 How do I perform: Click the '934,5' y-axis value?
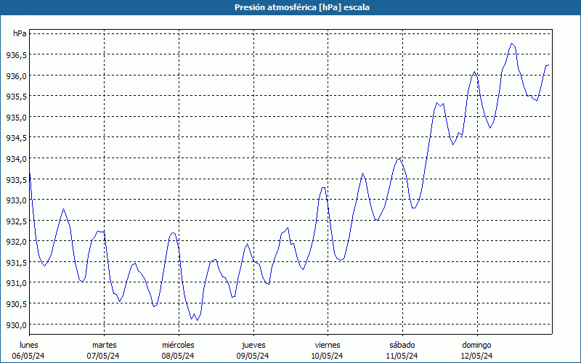click(x=16, y=138)
